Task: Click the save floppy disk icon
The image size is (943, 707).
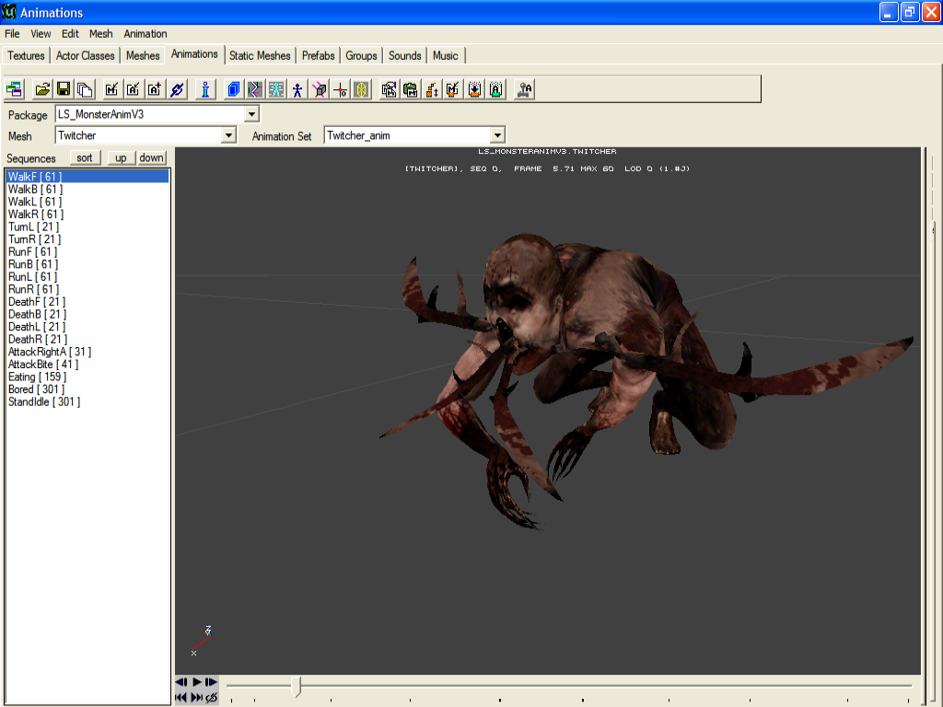Action: (64, 89)
